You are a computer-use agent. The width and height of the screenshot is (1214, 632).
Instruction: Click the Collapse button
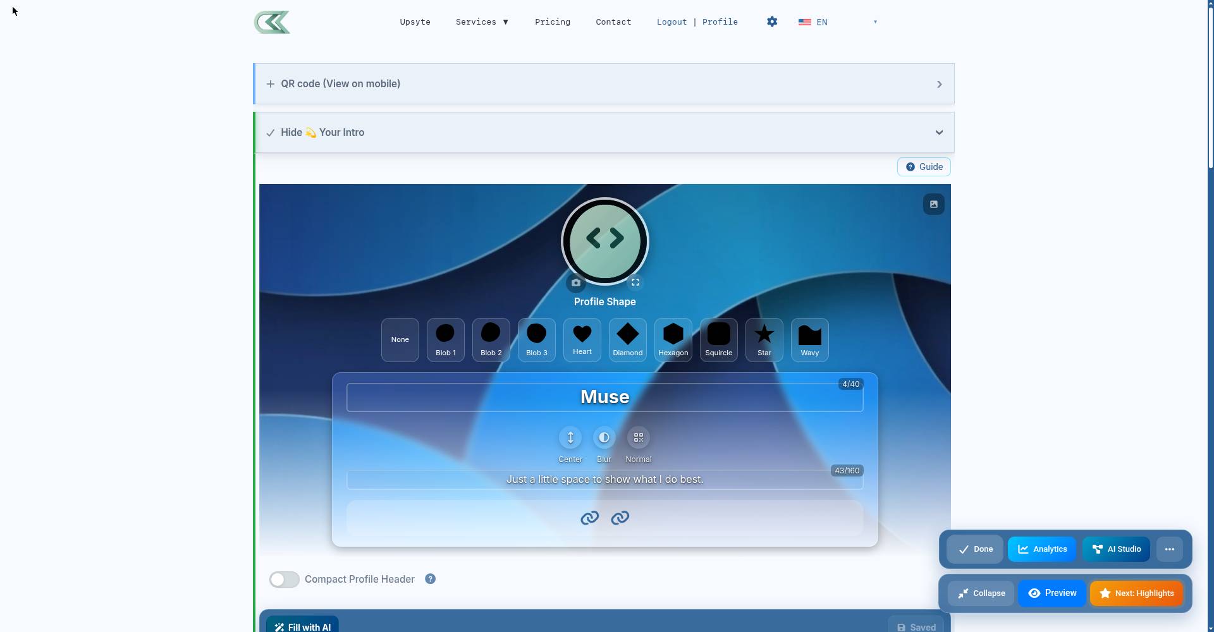click(981, 593)
